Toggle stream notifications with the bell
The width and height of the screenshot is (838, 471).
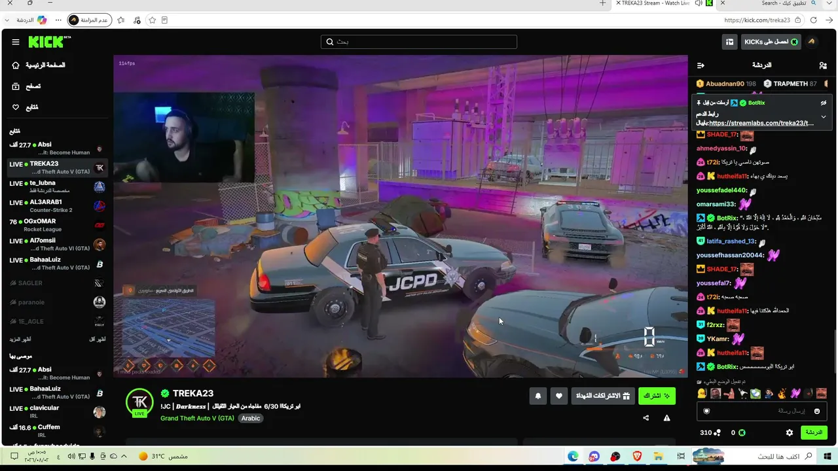538,396
